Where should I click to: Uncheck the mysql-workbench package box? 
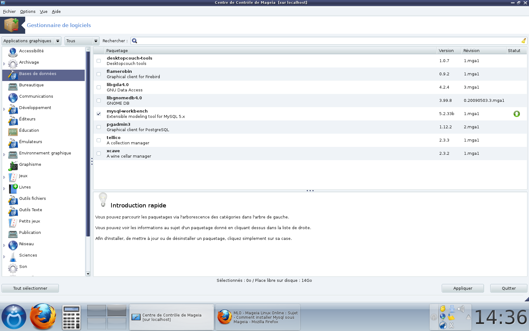click(x=99, y=114)
